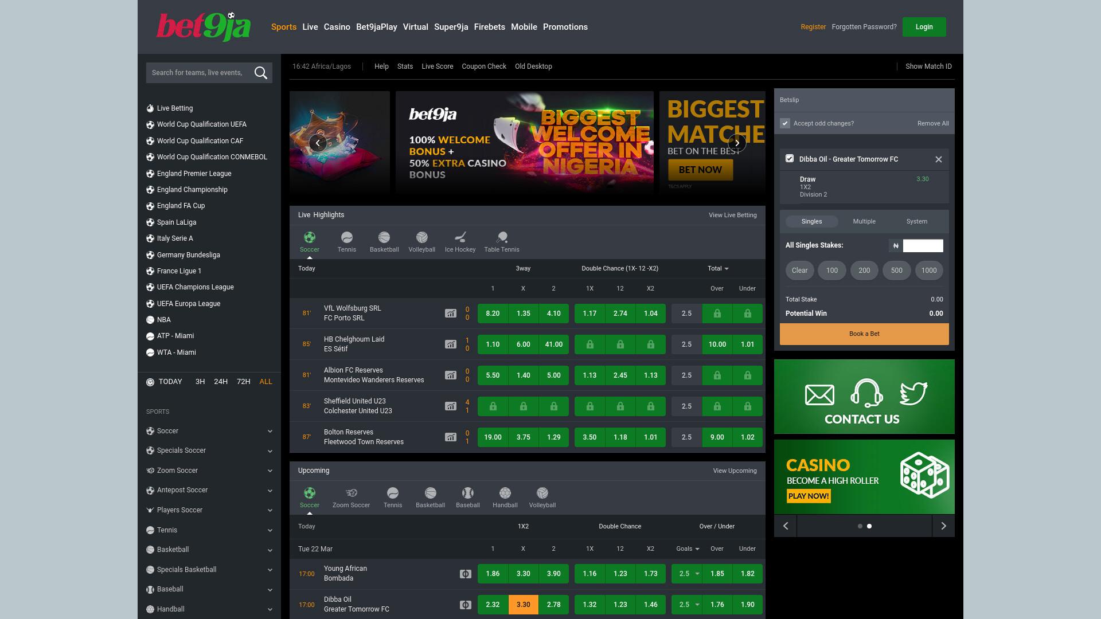Open stats icon for HB Chelghoum Laid match

click(451, 344)
